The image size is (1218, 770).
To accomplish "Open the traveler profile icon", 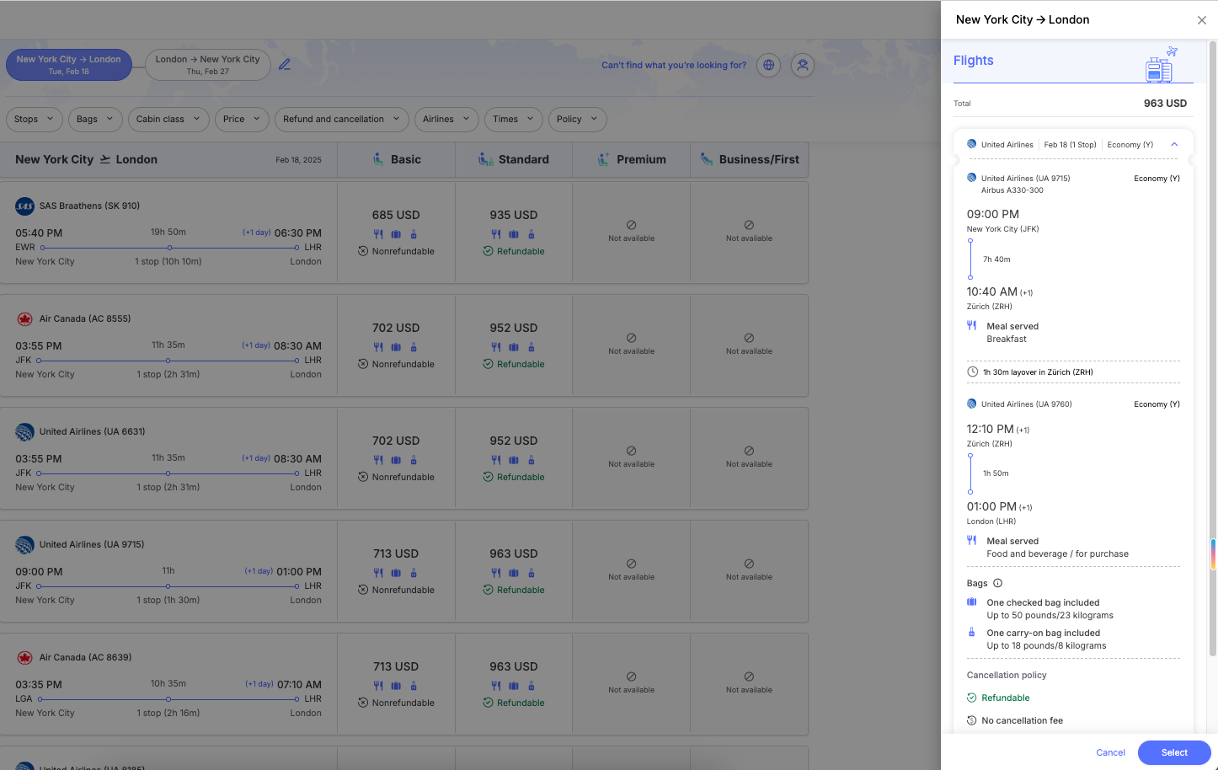I will (x=803, y=65).
